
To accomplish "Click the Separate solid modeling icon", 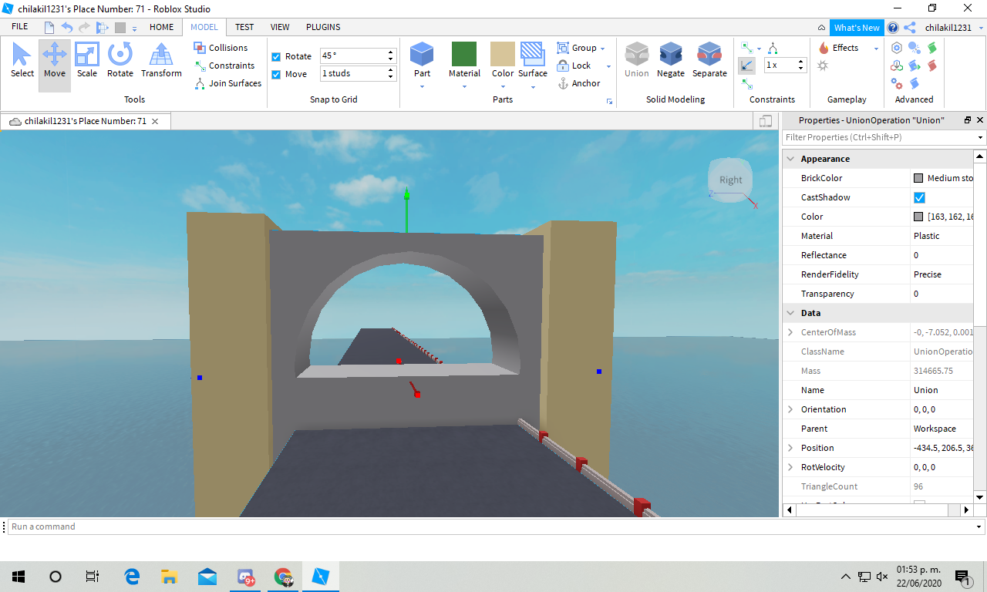I will point(709,60).
